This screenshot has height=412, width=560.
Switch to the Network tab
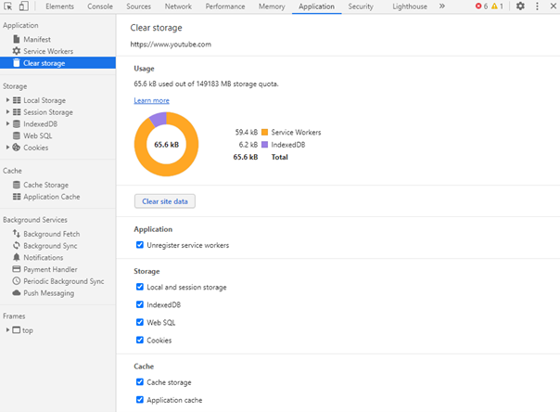pos(178,6)
